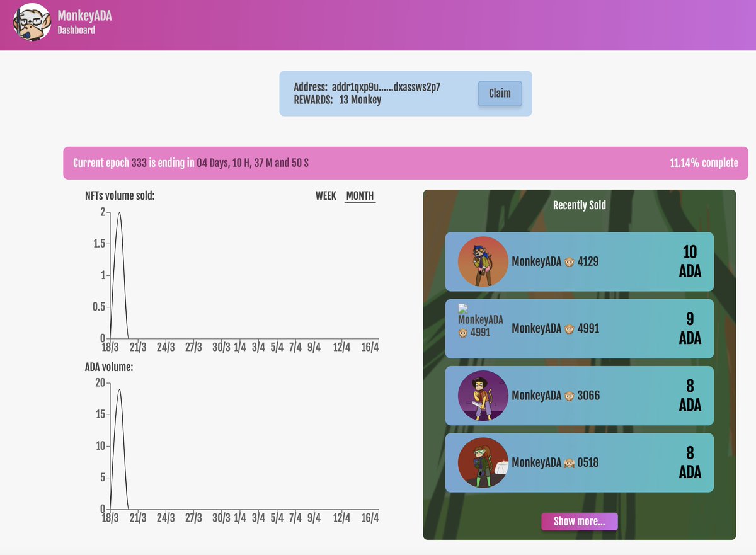This screenshot has height=555, width=756.
Task: Open the MonkeyADA 4991 listing card
Action: click(x=579, y=328)
